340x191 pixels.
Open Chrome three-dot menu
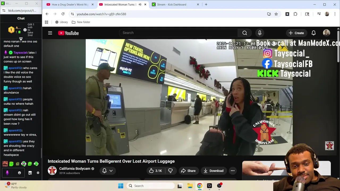[x=335, y=14]
